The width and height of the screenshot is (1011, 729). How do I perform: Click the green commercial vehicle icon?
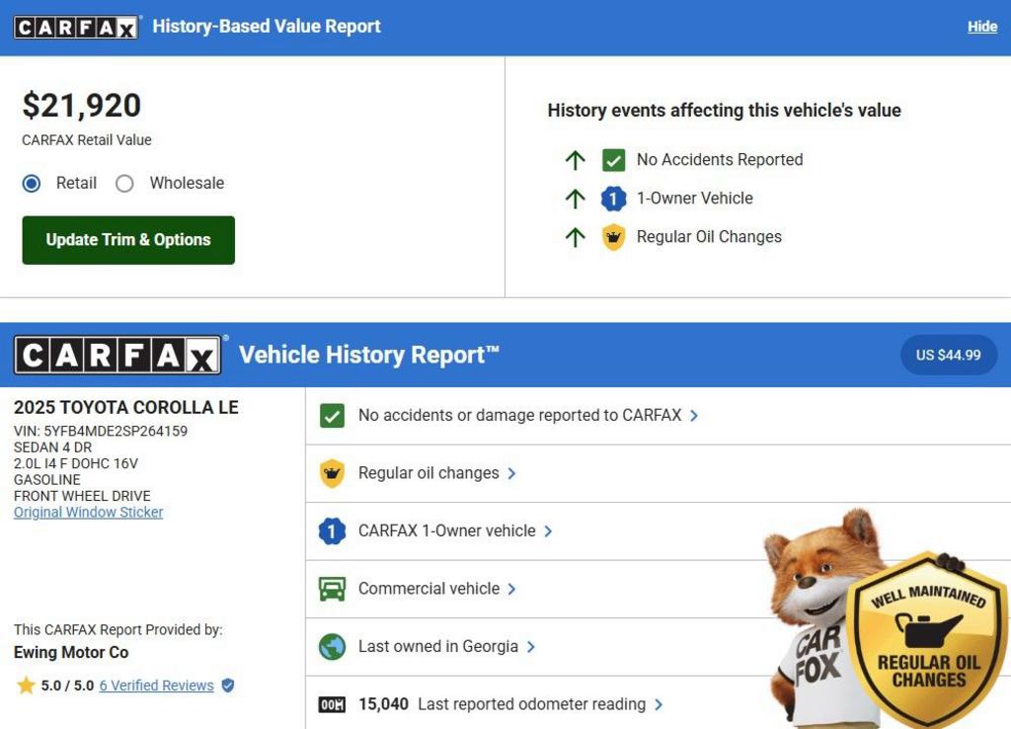(x=332, y=589)
